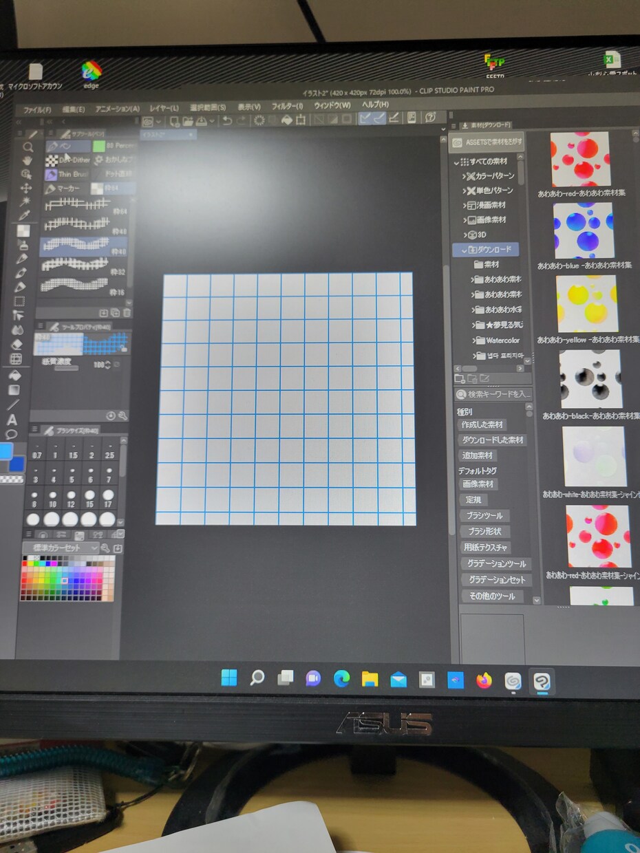Open Firefox from the taskbar
Image resolution: width=640 pixels, height=853 pixels.
coord(484,681)
